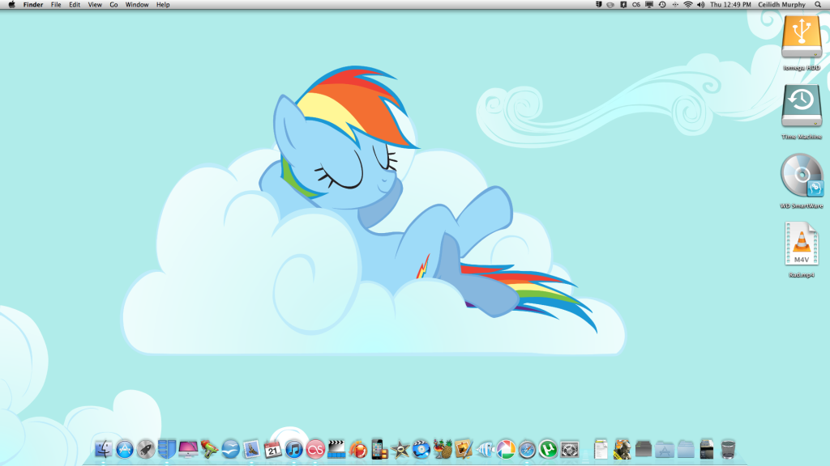The image size is (830, 466).
Task: Open the Trash in the Dock
Action: pyautogui.click(x=728, y=450)
